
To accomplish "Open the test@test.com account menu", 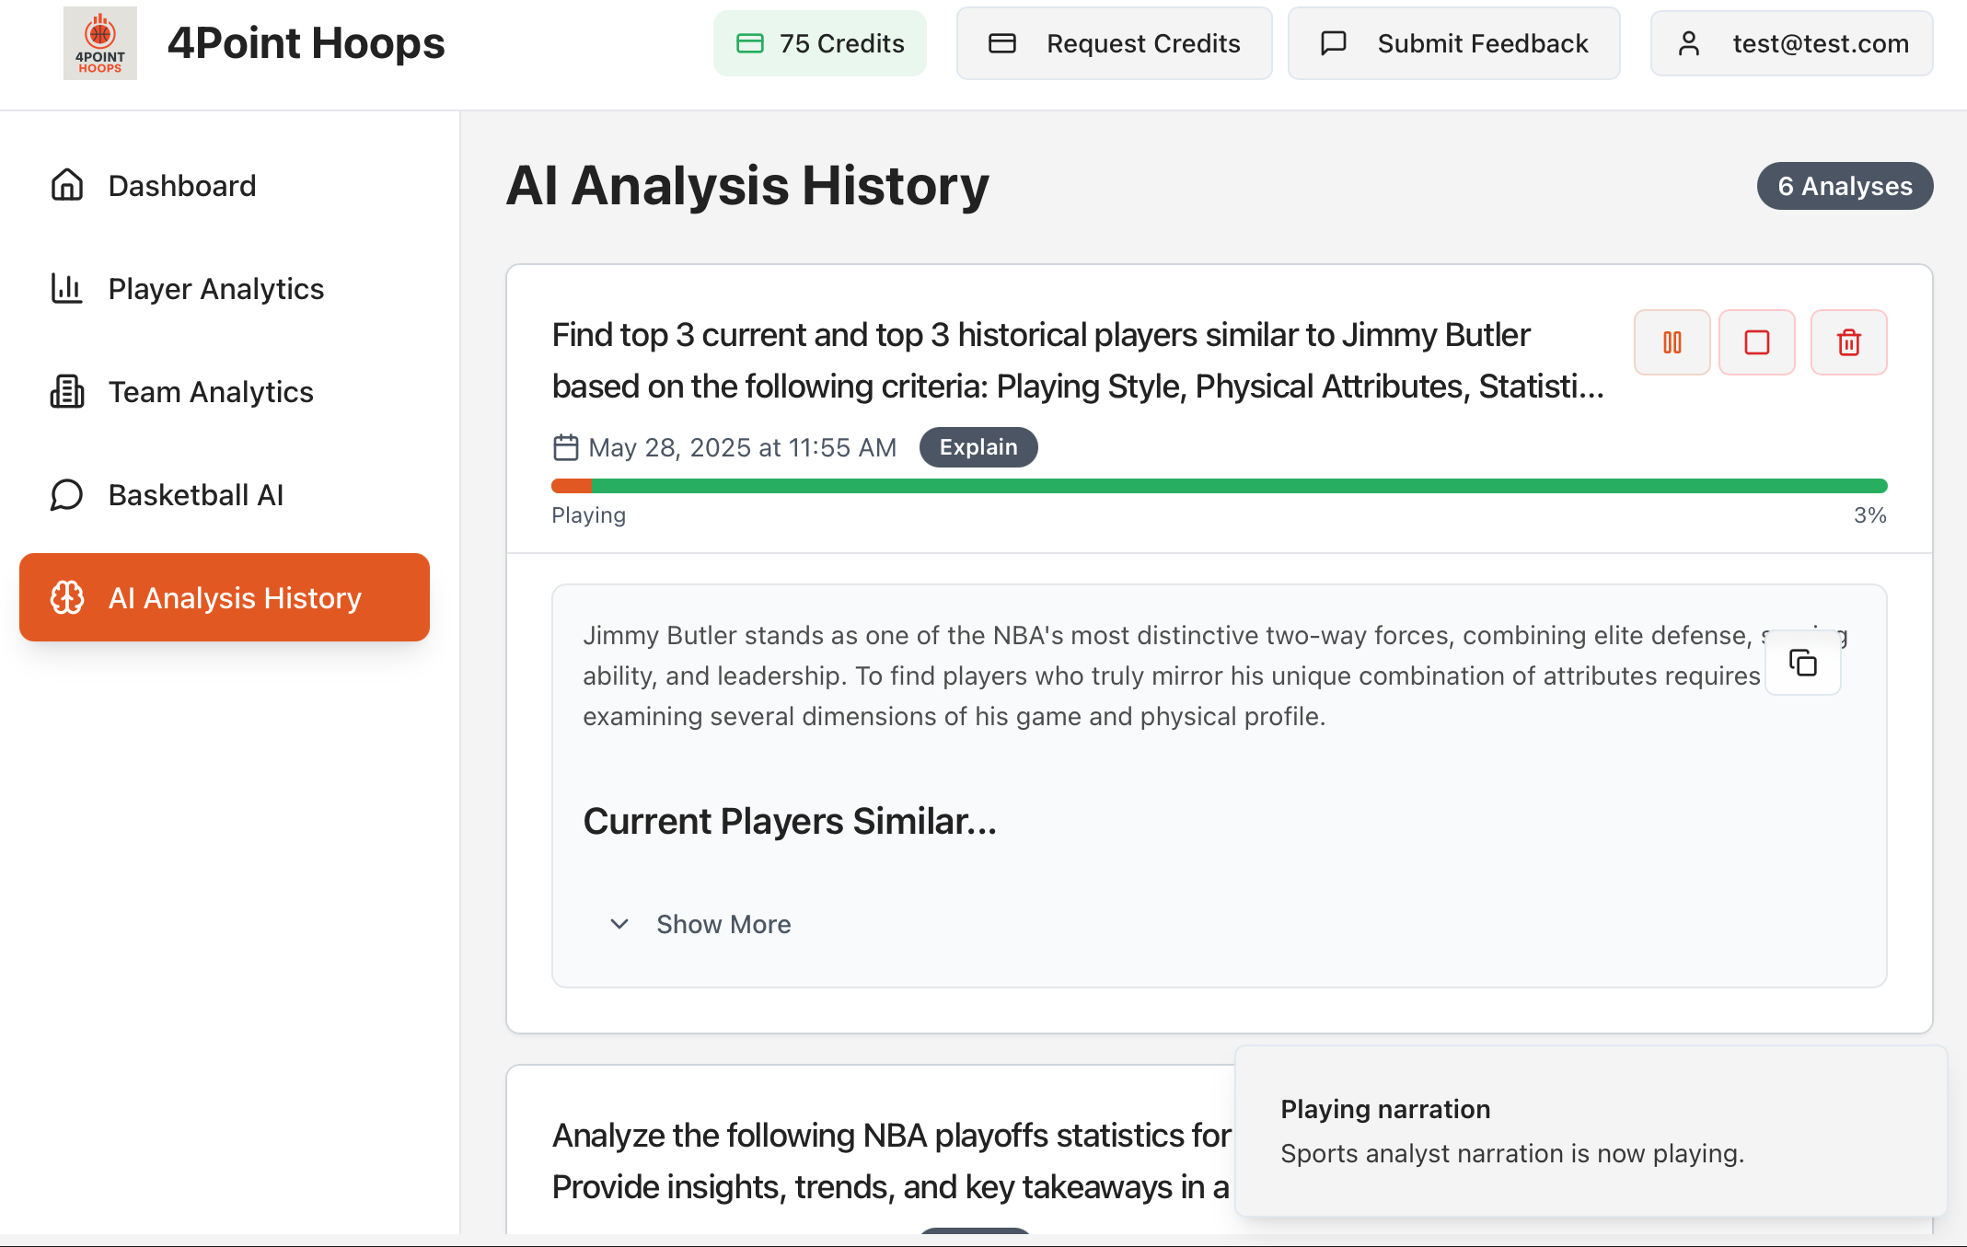I will (x=1791, y=43).
